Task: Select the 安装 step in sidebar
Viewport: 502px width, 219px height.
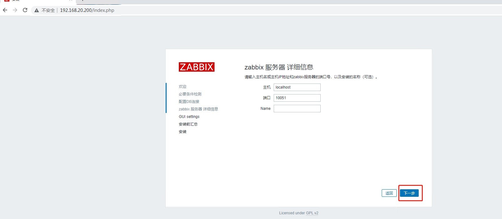Action: 183,132
